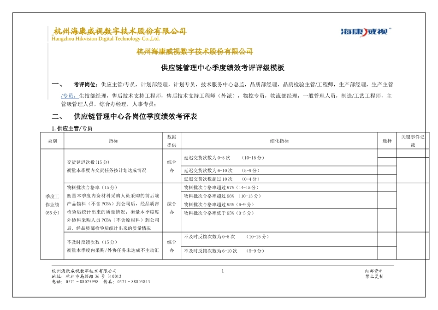Click the '季度工作业绩 (65分)' category cell

52,204
